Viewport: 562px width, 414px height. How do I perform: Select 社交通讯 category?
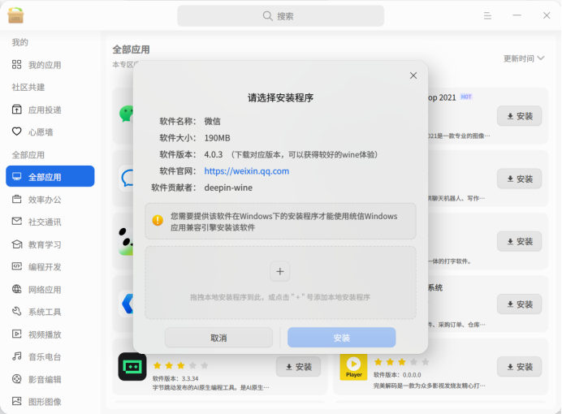click(50, 222)
